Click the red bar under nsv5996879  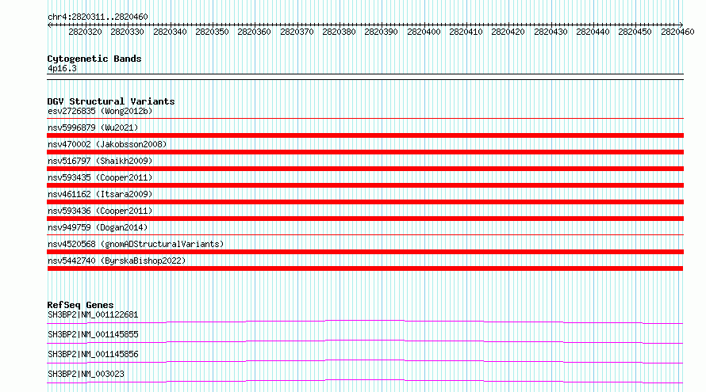[365, 135]
